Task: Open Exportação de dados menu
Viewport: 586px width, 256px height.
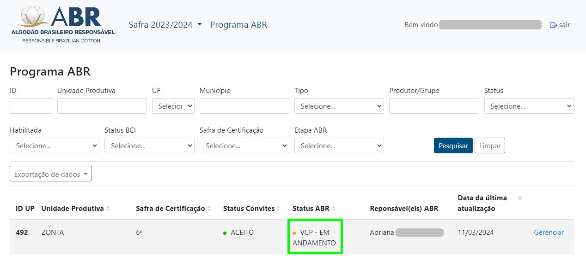Action: [51, 174]
